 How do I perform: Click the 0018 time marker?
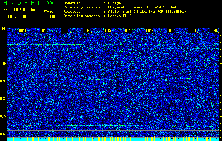(171, 31)
